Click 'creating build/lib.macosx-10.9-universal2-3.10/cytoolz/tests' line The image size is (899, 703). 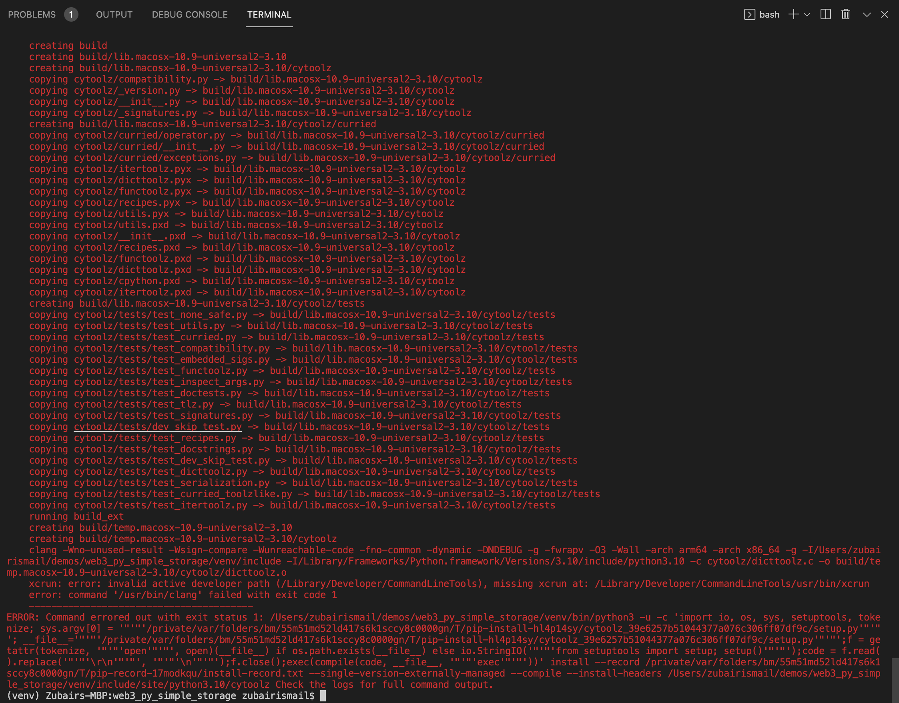pyautogui.click(x=197, y=303)
